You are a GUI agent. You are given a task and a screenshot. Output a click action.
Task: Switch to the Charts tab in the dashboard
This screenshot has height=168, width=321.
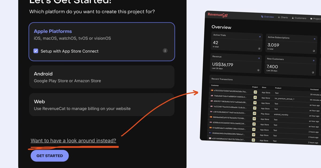click(283, 17)
